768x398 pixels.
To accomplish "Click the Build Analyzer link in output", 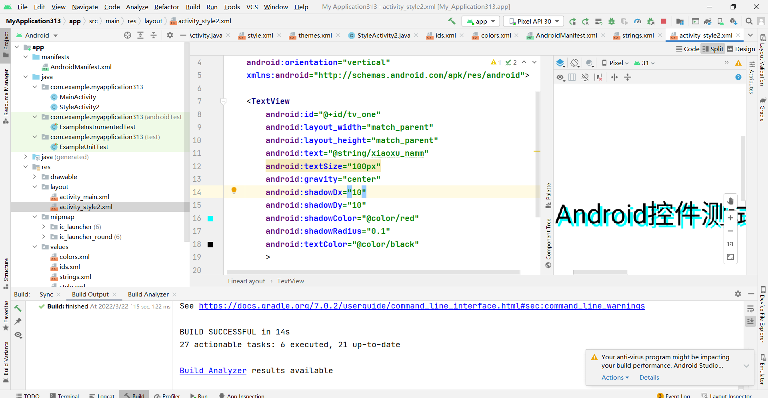I will tap(213, 370).
